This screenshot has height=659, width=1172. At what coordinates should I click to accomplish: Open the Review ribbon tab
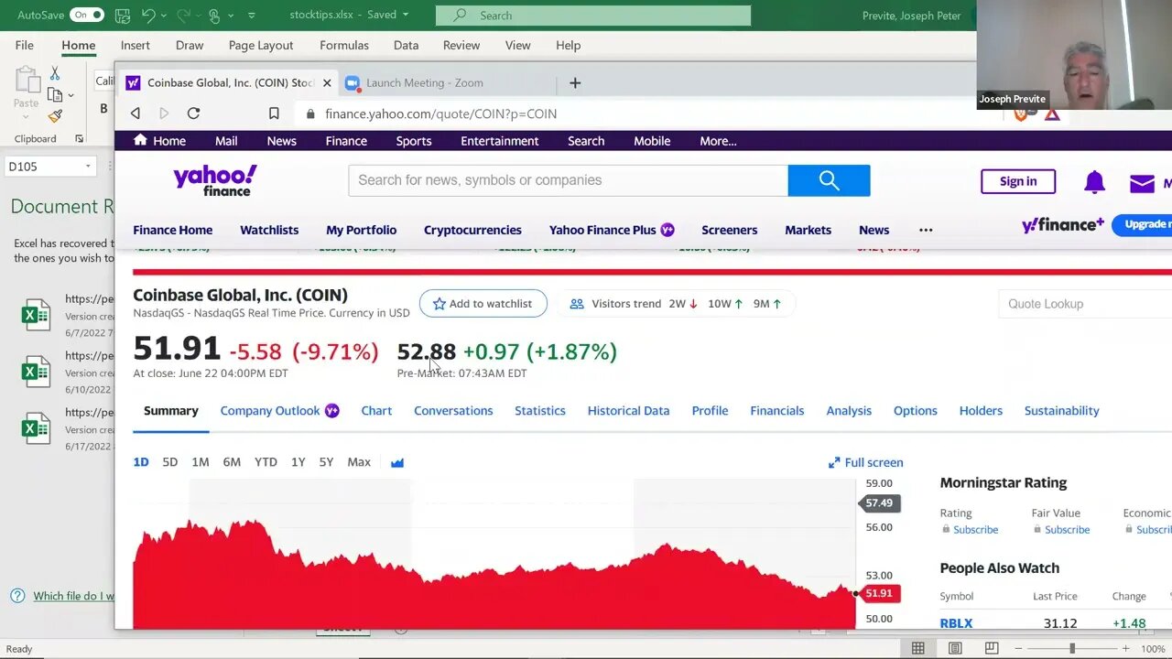(x=461, y=45)
